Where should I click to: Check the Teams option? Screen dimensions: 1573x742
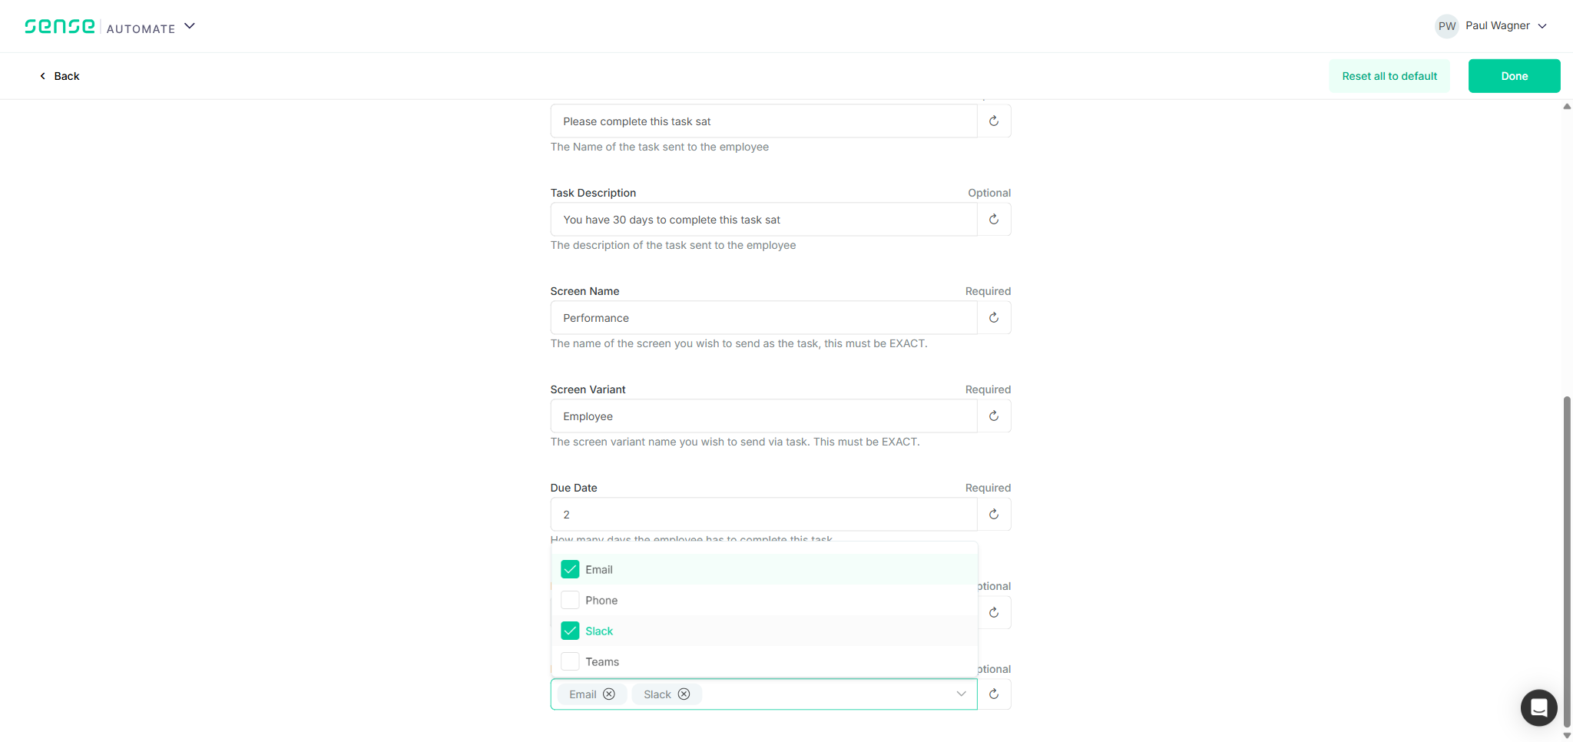(570, 661)
